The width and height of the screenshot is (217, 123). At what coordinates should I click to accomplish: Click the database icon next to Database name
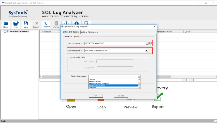[7, 32]
